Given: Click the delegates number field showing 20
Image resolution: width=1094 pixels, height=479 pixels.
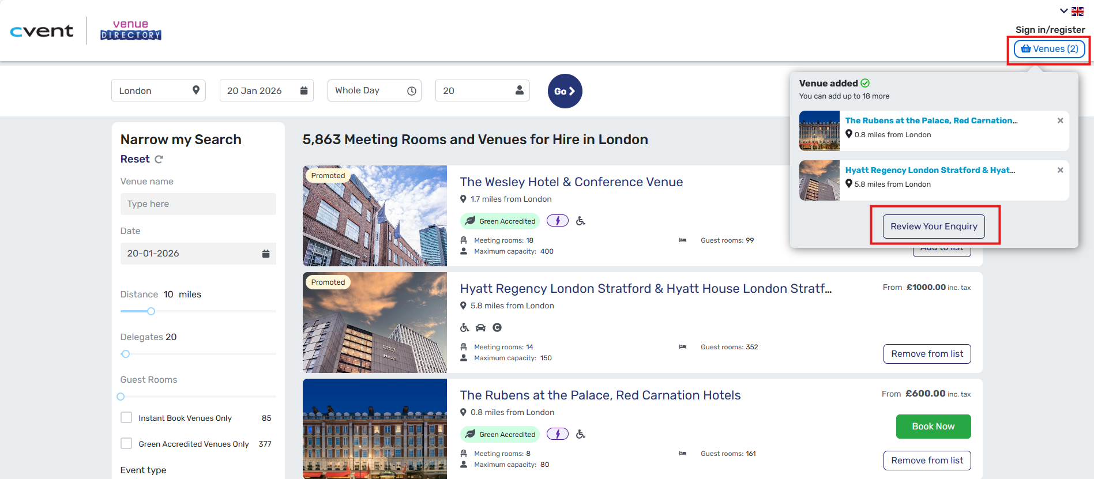Looking at the screenshot, I should [483, 90].
